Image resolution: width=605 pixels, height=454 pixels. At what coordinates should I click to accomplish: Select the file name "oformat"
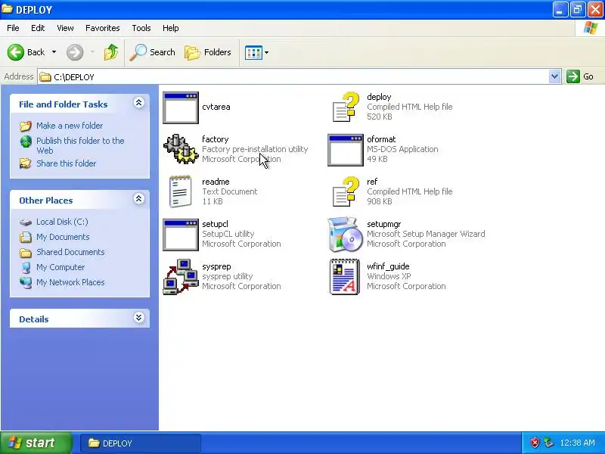click(381, 139)
